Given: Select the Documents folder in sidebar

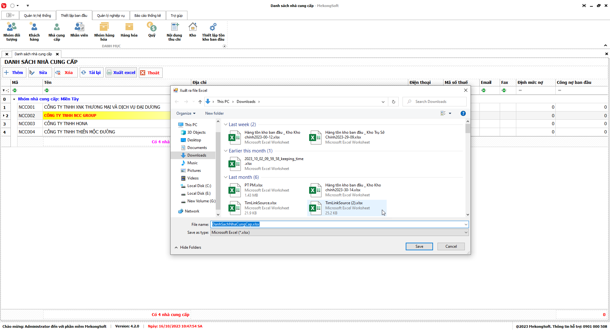Looking at the screenshot, I should pyautogui.click(x=197, y=148).
